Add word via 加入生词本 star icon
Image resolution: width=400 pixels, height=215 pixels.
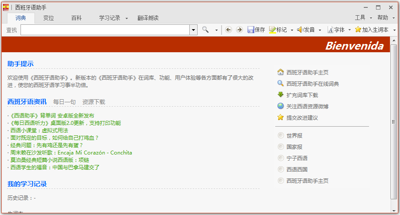[x=358, y=30]
